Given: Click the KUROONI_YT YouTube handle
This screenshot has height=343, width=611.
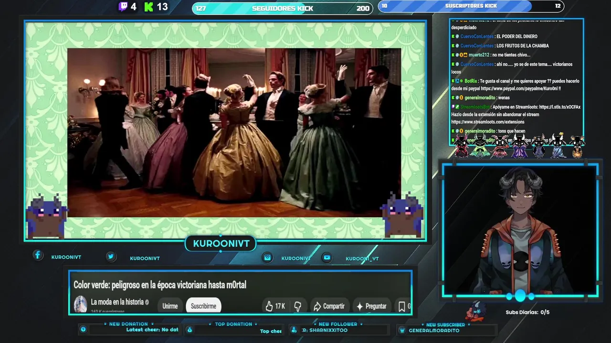Looking at the screenshot, I should click(x=362, y=259).
